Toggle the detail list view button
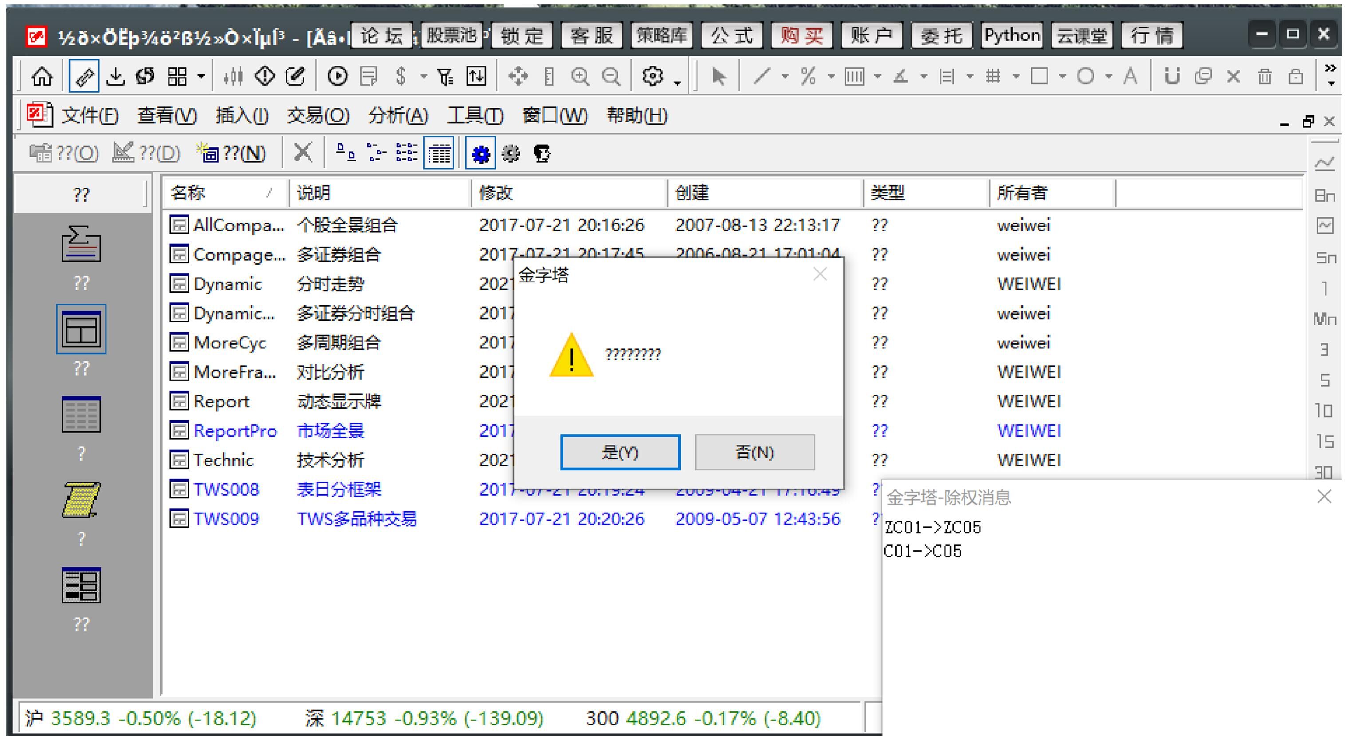Screen dimensions: 1346x736 [438, 153]
